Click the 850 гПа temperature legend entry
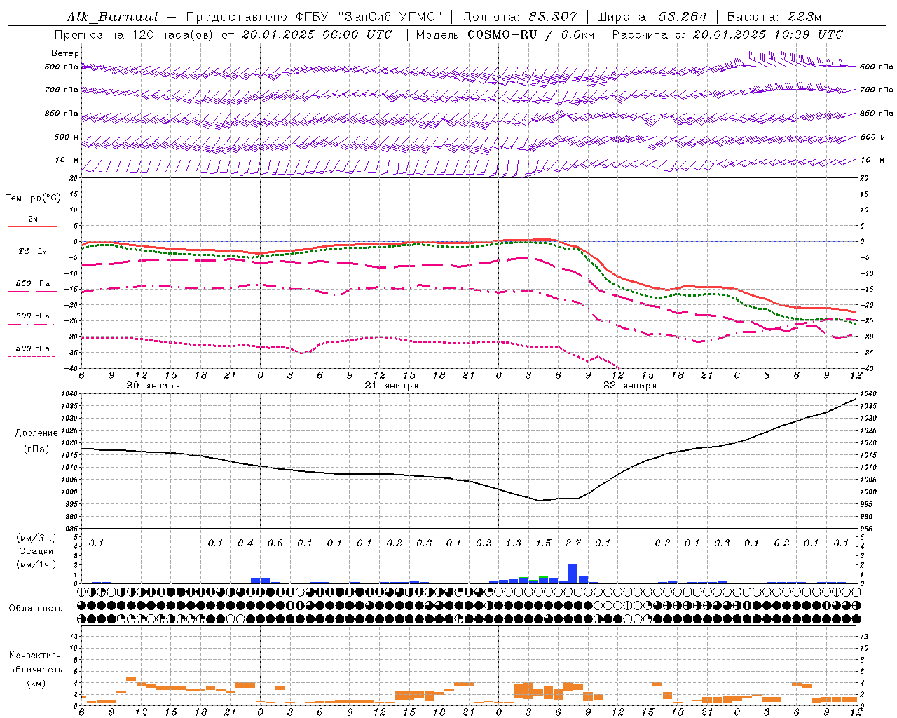 [33, 284]
